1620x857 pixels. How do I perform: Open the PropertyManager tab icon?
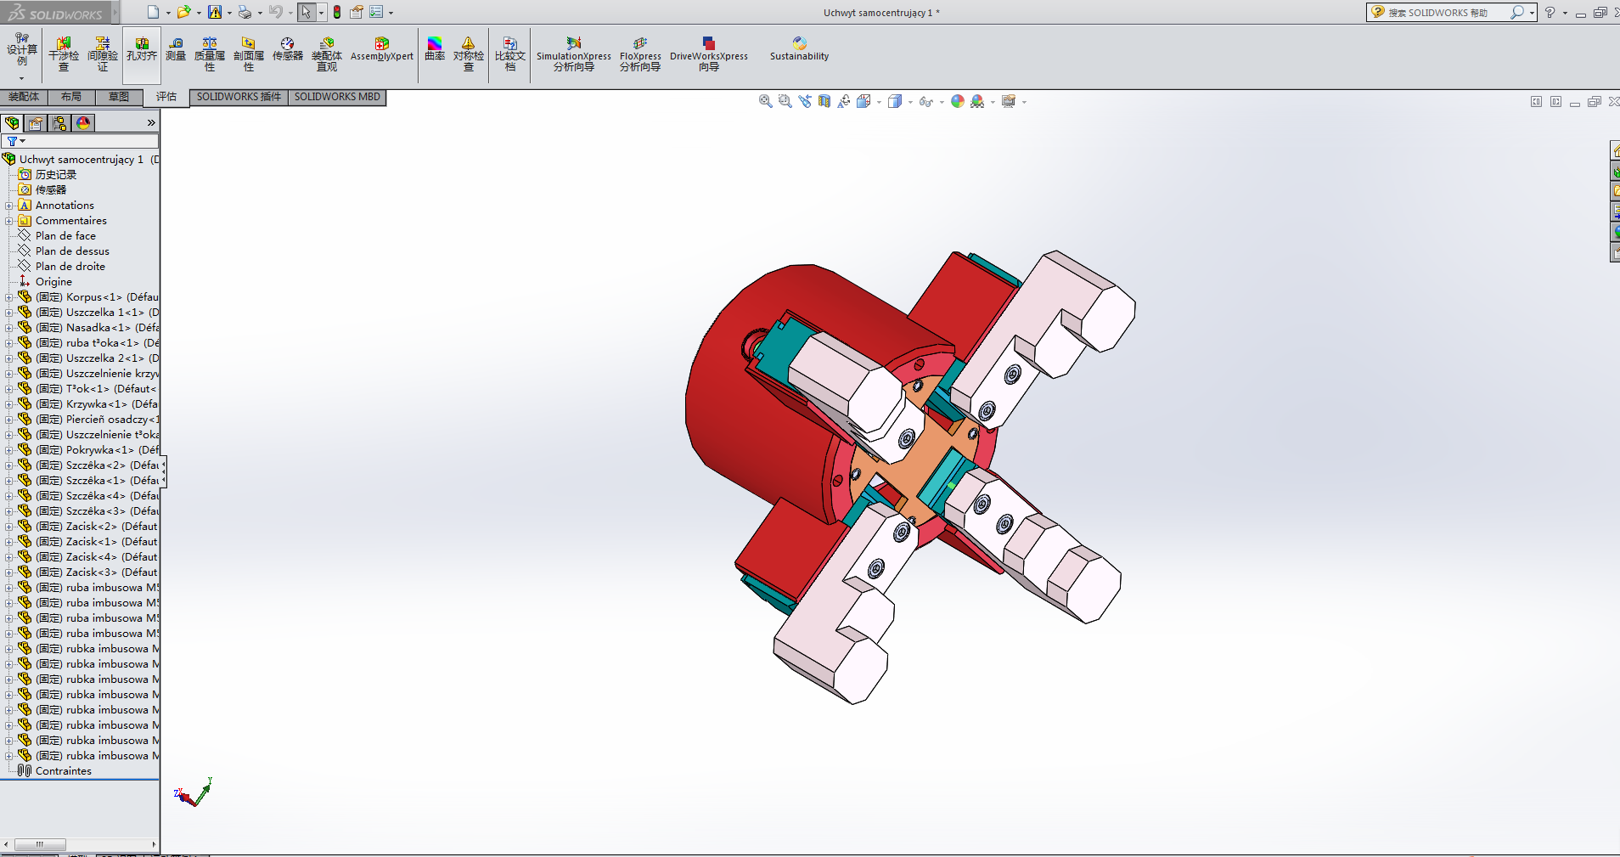36,123
